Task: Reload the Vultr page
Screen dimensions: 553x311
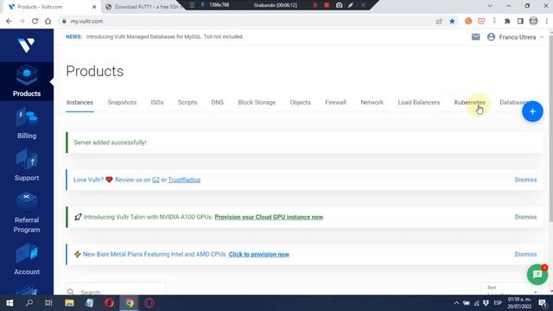Action: pos(35,21)
